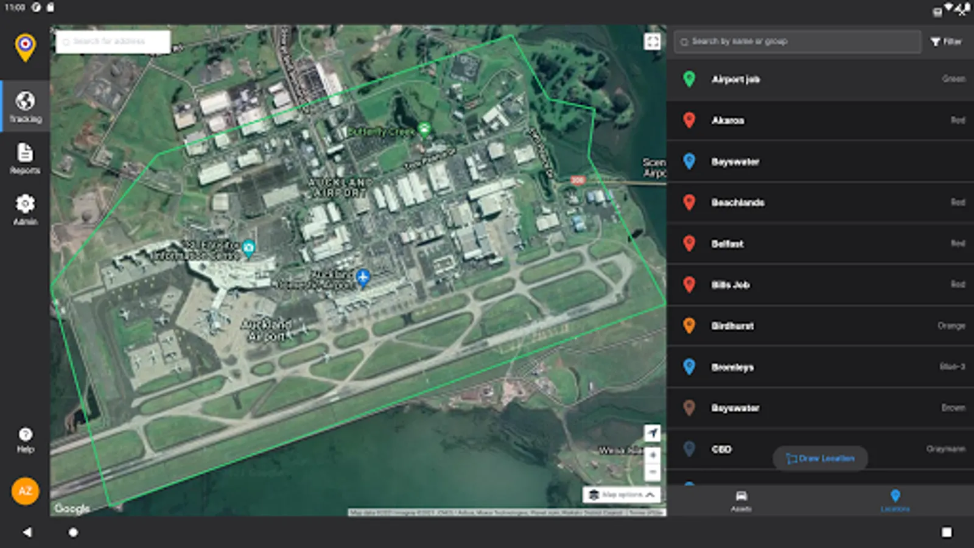Select the Airport job location name

[735, 79]
